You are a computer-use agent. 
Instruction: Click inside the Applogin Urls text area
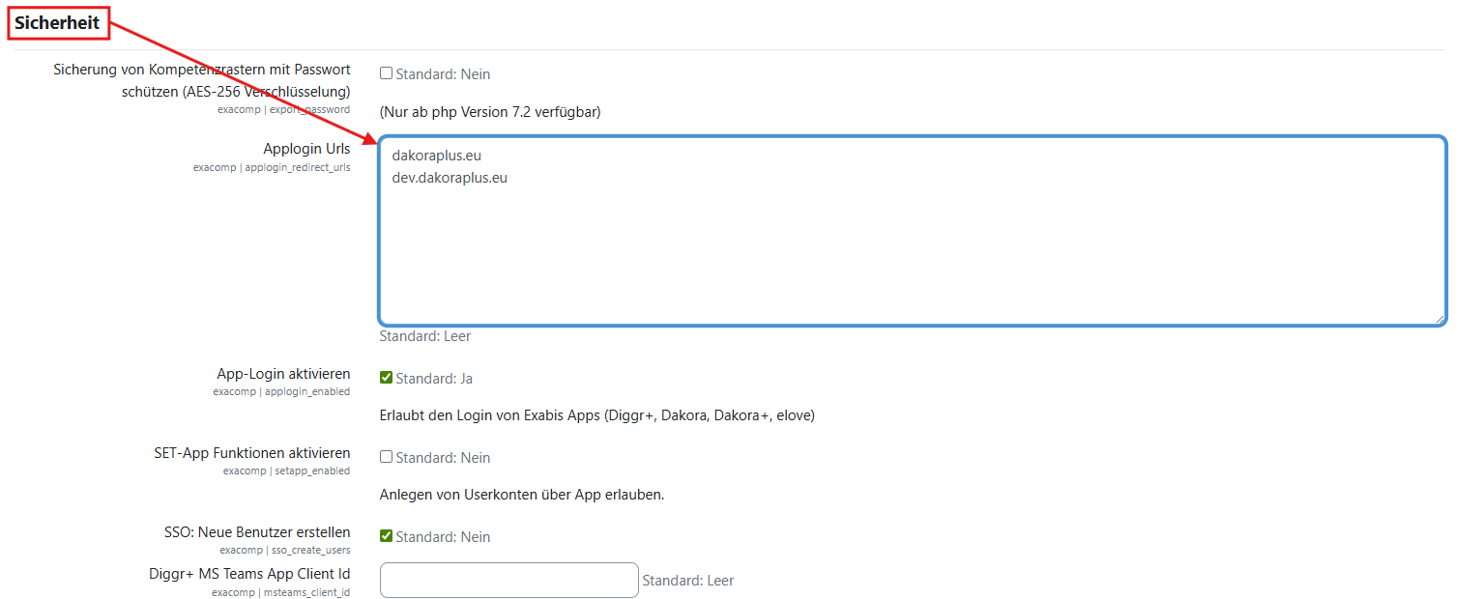912,251
